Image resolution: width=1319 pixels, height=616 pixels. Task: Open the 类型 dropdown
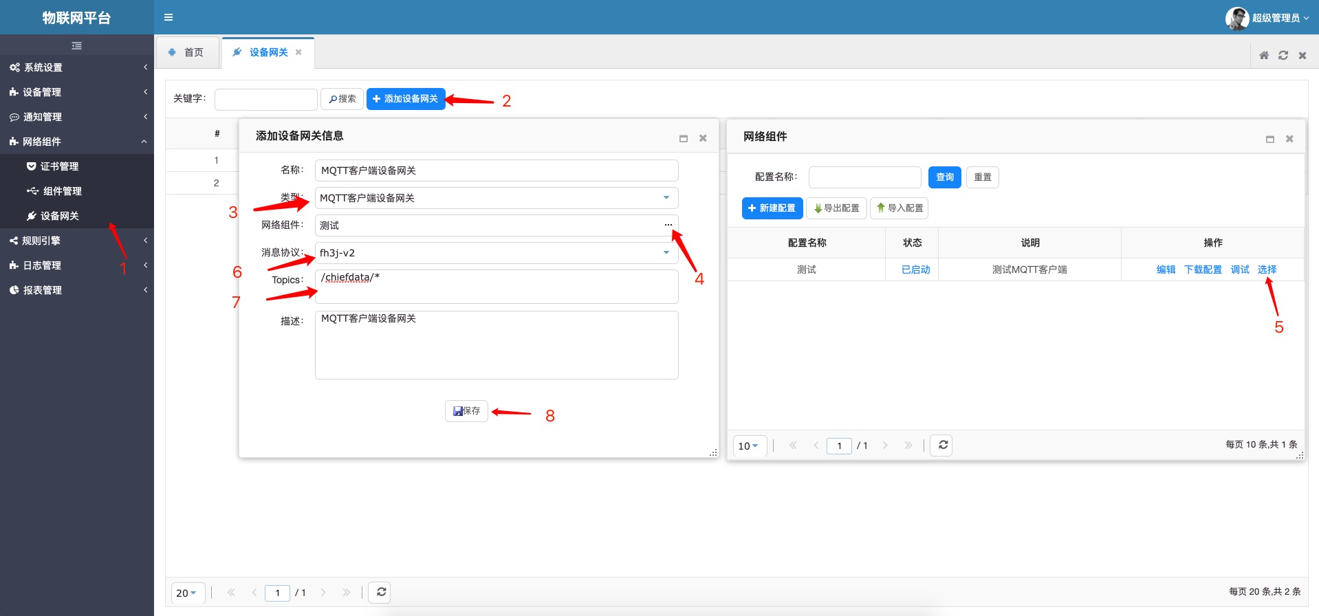[666, 198]
